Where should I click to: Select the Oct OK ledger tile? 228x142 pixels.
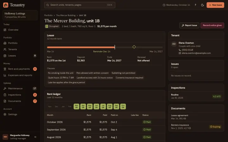[123, 107]
